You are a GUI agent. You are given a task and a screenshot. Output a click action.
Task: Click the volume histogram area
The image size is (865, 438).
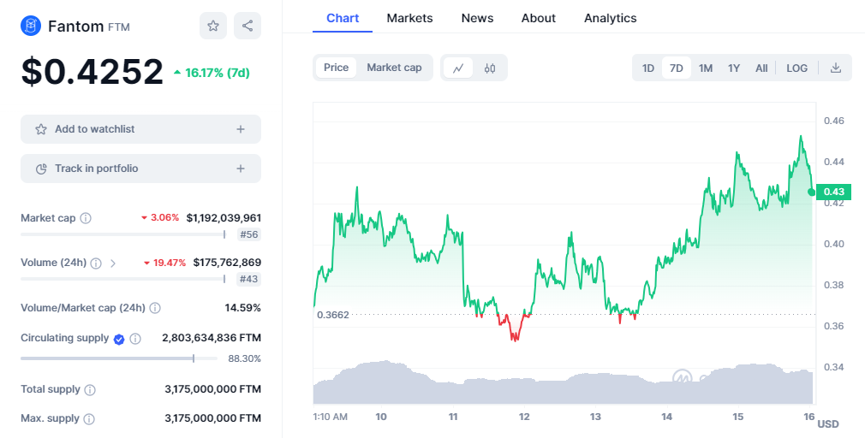pyautogui.click(x=563, y=383)
